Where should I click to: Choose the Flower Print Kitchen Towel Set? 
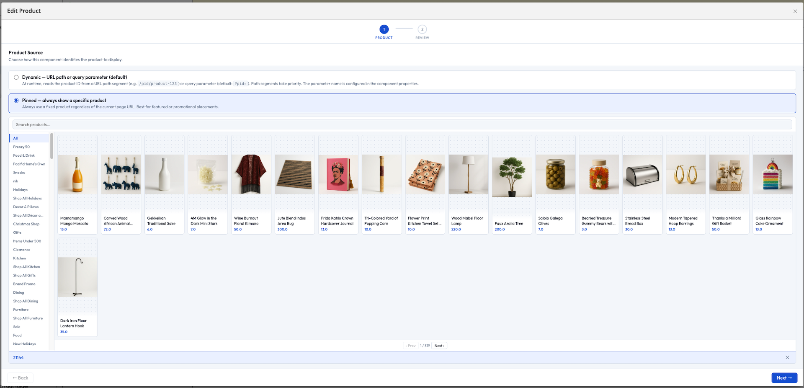pos(425,184)
